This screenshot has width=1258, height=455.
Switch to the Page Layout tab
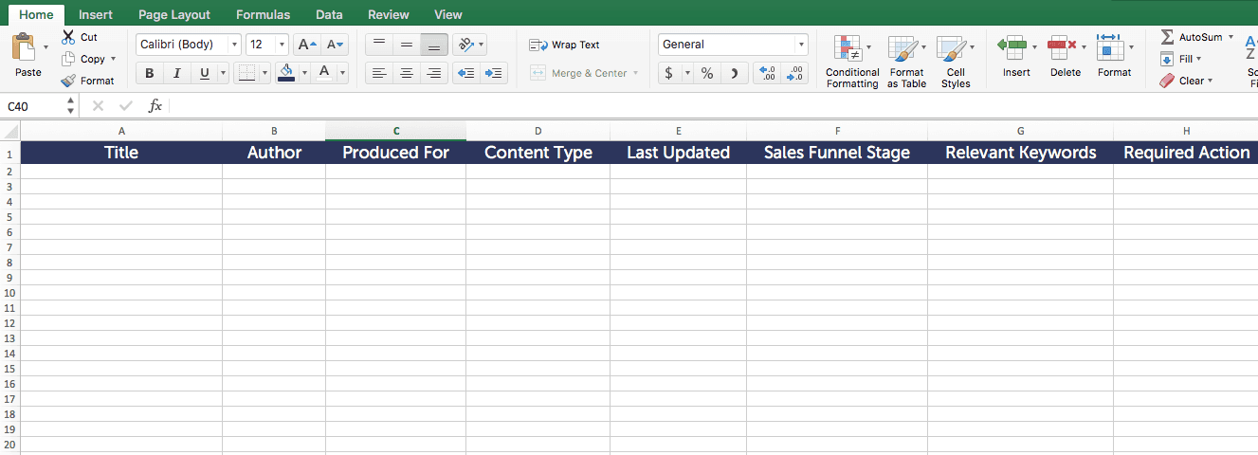174,14
